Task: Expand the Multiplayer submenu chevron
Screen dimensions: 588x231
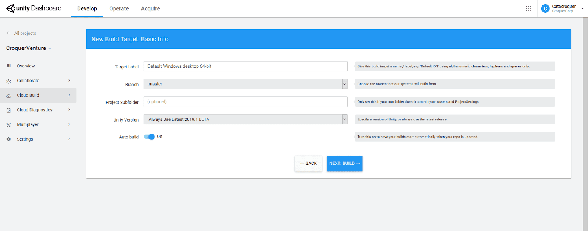Action: (69, 124)
